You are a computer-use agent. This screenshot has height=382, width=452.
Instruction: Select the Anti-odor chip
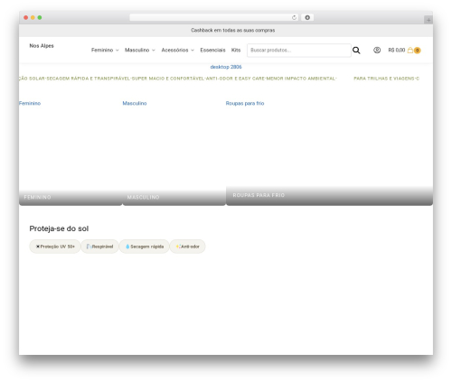click(x=187, y=247)
